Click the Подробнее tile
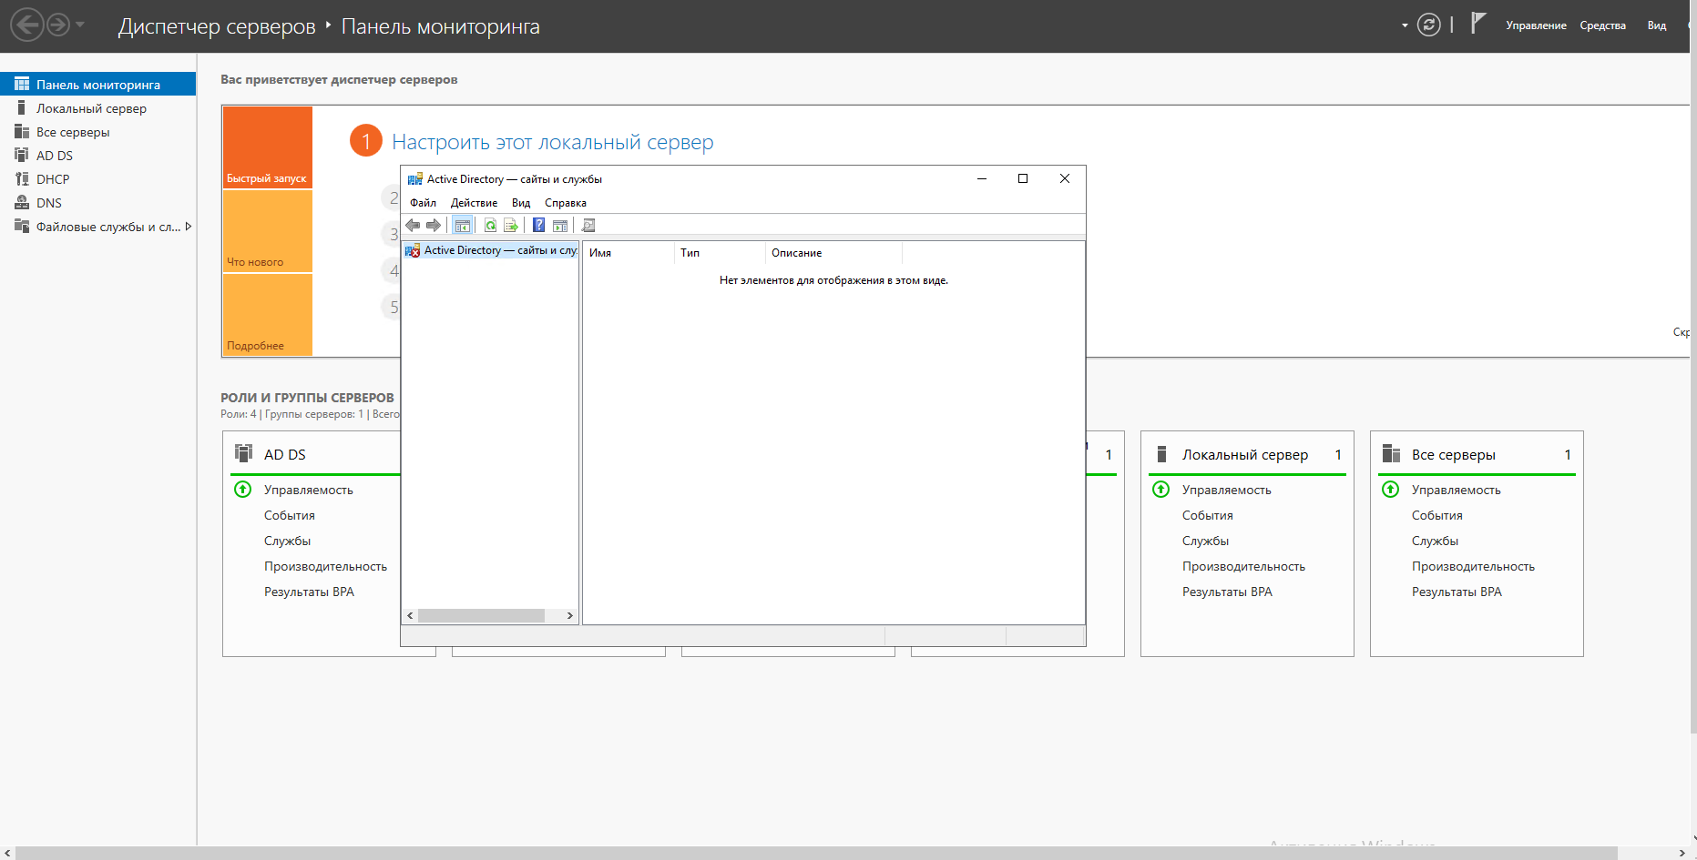Screen dimensions: 1697x860 pos(268,315)
